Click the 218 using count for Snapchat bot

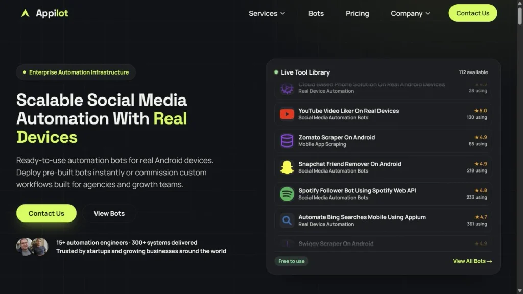477,170
